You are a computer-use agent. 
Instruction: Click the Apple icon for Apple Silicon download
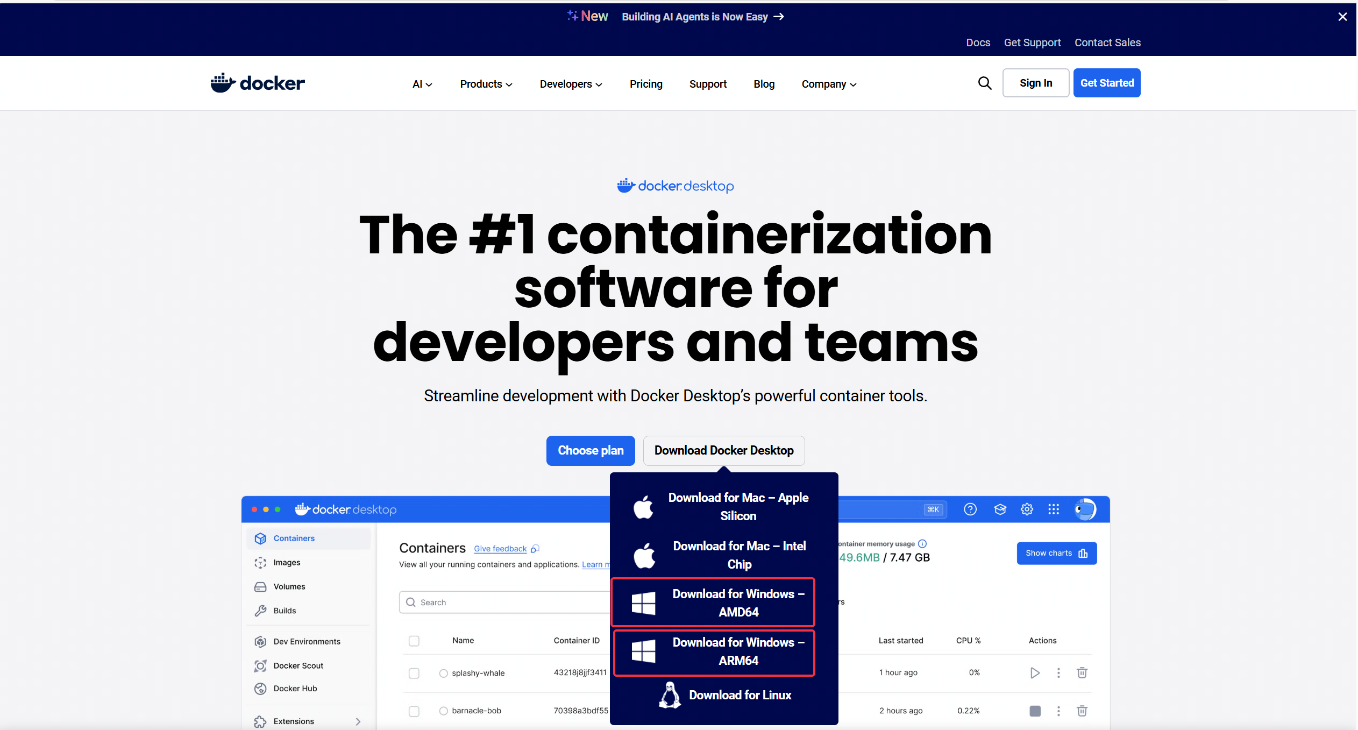tap(643, 507)
